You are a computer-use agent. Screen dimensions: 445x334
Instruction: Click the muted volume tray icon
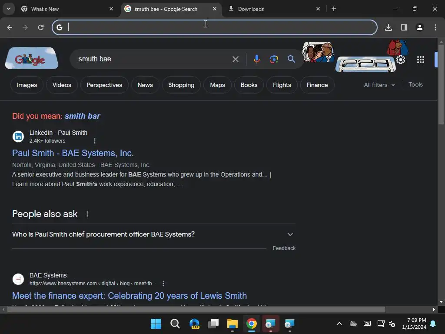click(392, 324)
